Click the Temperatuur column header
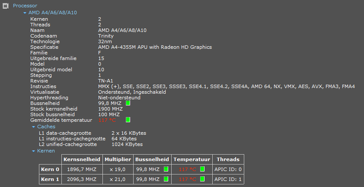364x187 pixels. pyautogui.click(x=192, y=159)
